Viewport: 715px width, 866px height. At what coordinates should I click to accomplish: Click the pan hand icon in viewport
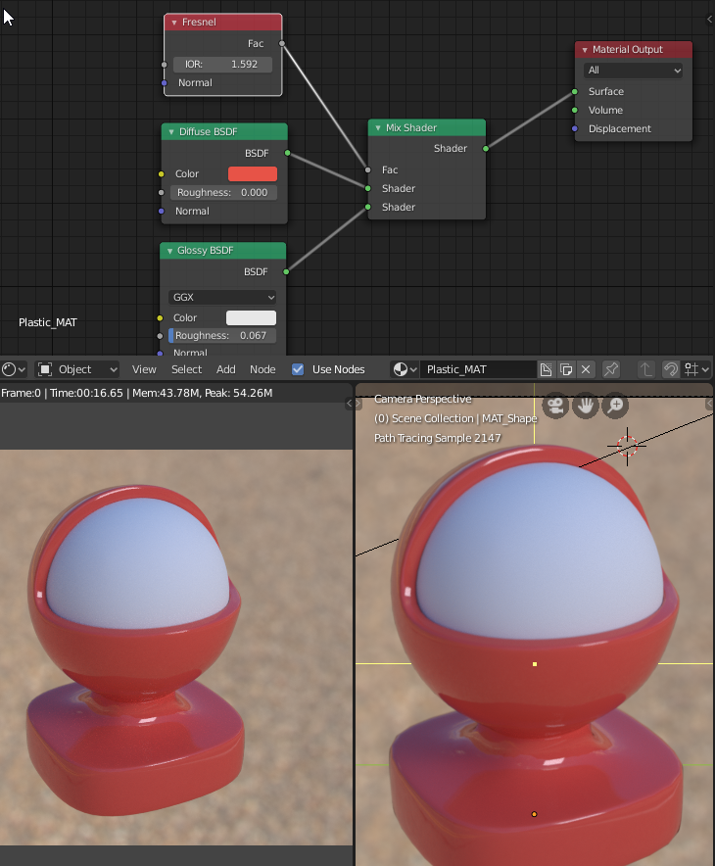[x=586, y=406]
